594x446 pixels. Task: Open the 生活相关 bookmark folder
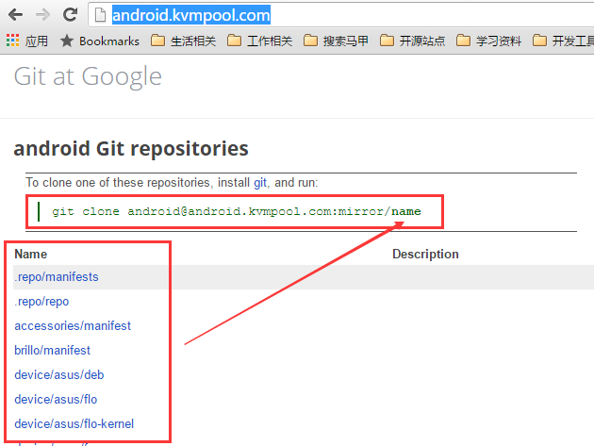click(x=183, y=41)
